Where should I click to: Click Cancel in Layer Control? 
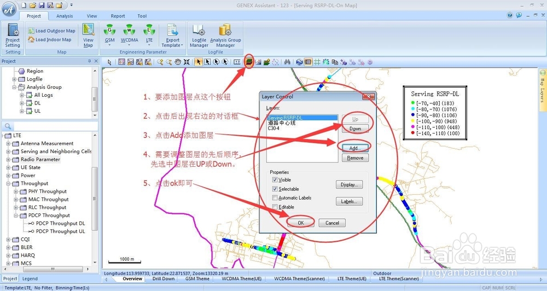click(x=332, y=223)
